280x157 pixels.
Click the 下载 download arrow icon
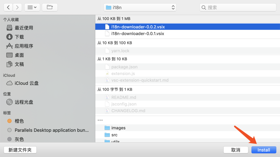click(9, 37)
